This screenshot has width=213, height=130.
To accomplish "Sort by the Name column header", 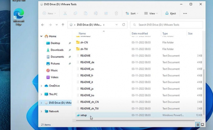I will coord(82,33).
